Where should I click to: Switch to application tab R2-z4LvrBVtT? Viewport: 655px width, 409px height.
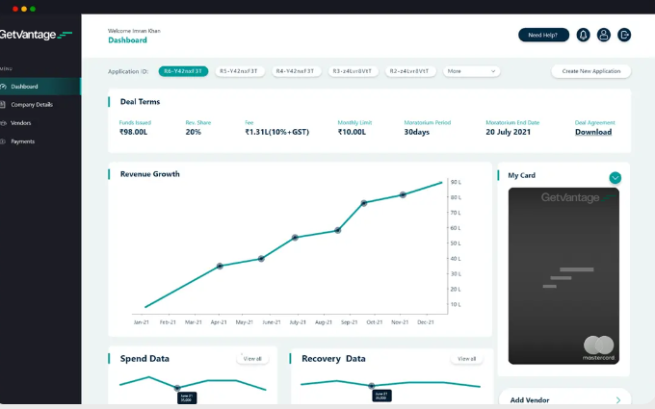pos(410,71)
